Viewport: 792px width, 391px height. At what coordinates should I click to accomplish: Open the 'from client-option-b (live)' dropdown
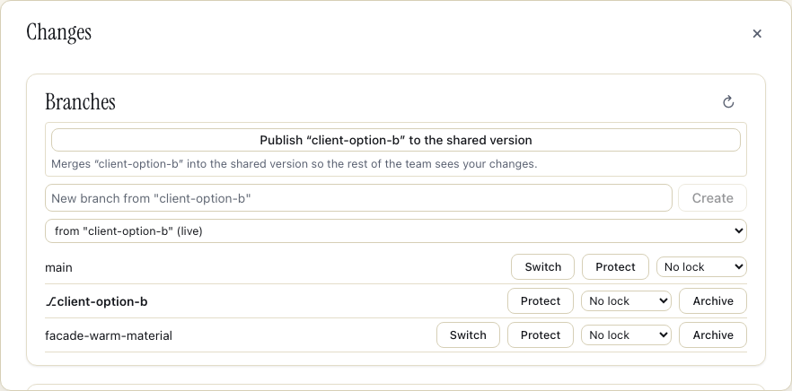tap(395, 231)
